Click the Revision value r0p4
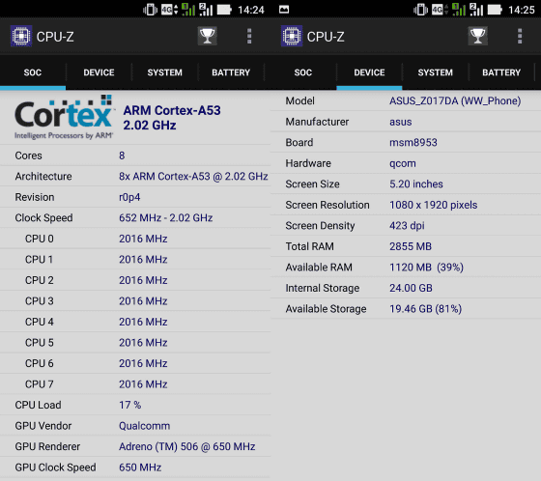 (x=129, y=197)
